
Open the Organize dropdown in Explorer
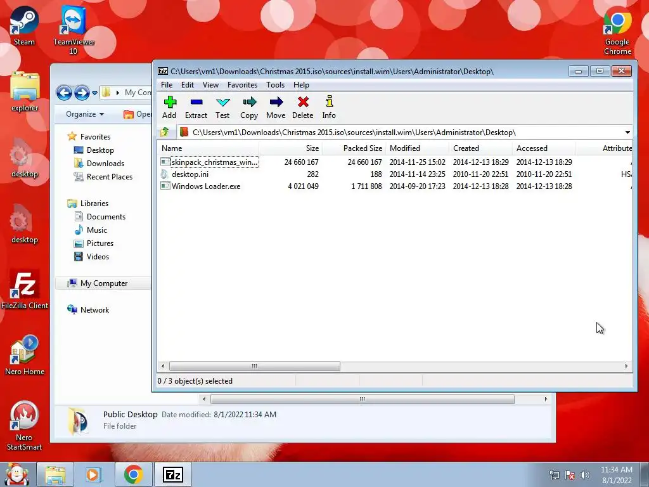(x=86, y=114)
